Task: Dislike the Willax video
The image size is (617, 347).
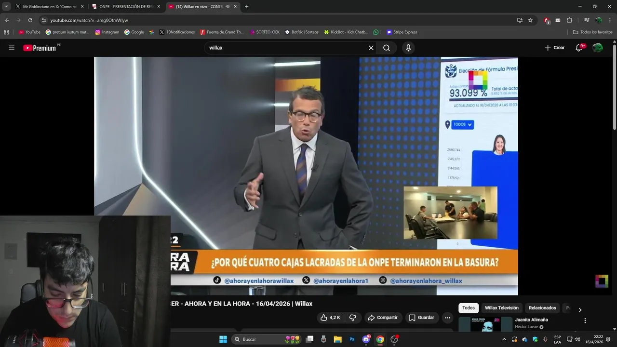Action: (352, 318)
